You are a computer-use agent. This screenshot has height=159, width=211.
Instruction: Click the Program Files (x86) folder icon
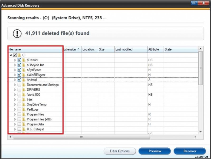(x=24, y=119)
